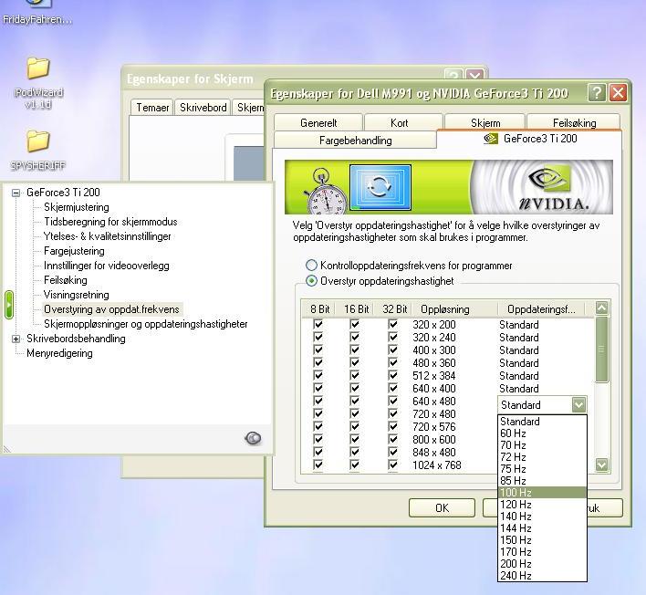This screenshot has height=595, width=646.
Task: Select Feilsøking in the tree menu
Action: click(x=66, y=280)
